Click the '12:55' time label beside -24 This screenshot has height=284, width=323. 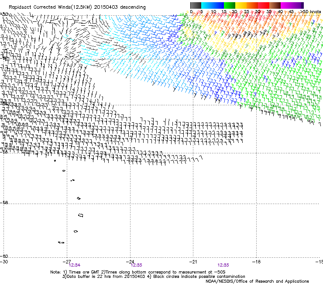click(x=136, y=265)
